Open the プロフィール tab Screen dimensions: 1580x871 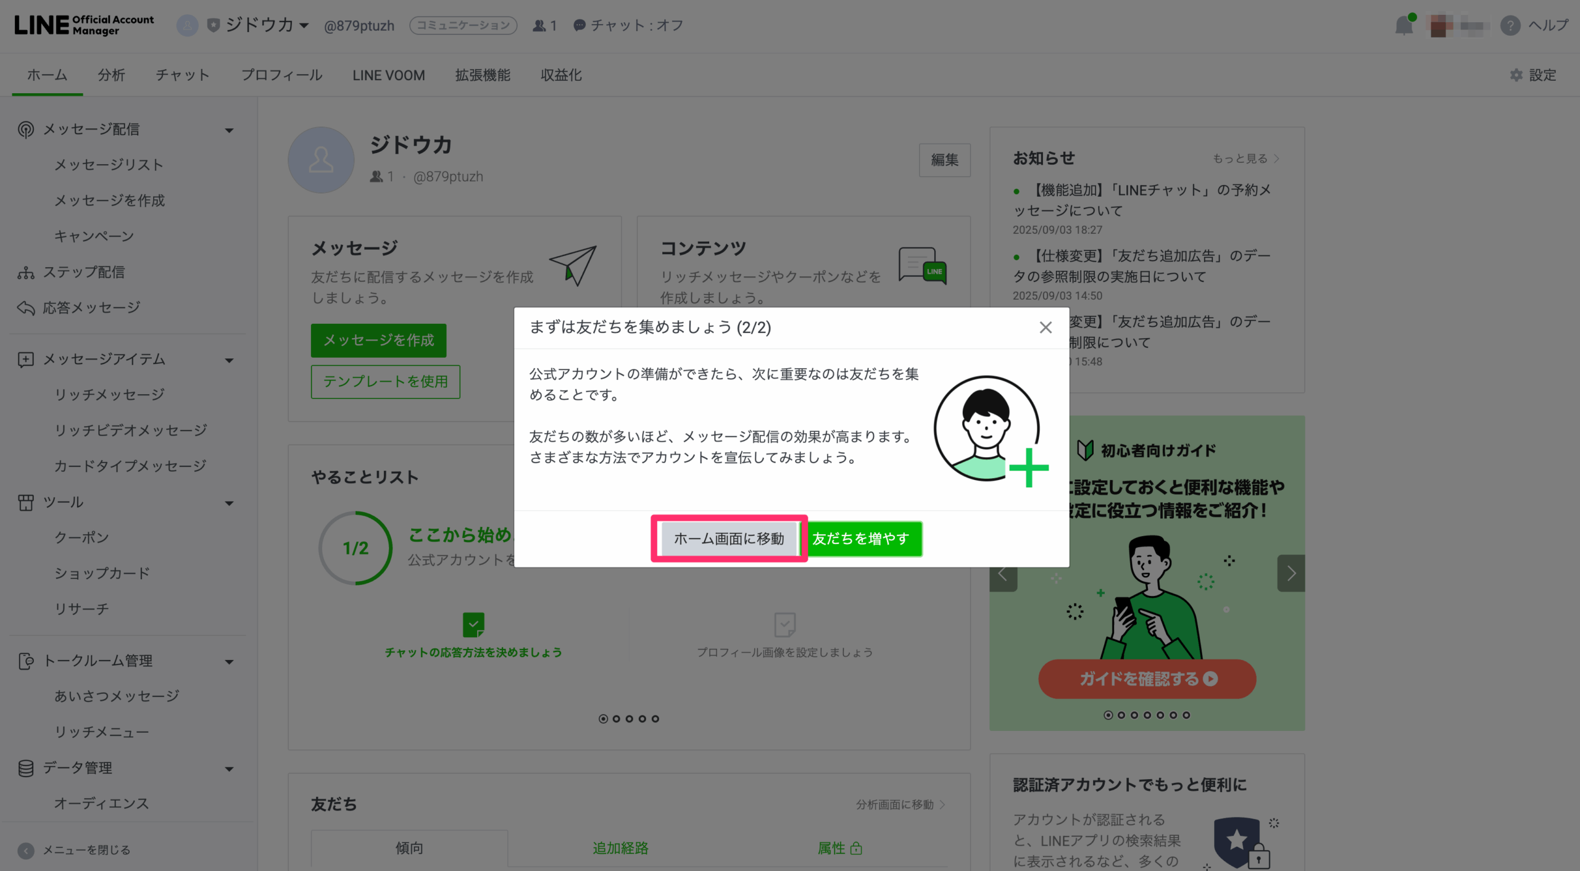[x=281, y=75]
